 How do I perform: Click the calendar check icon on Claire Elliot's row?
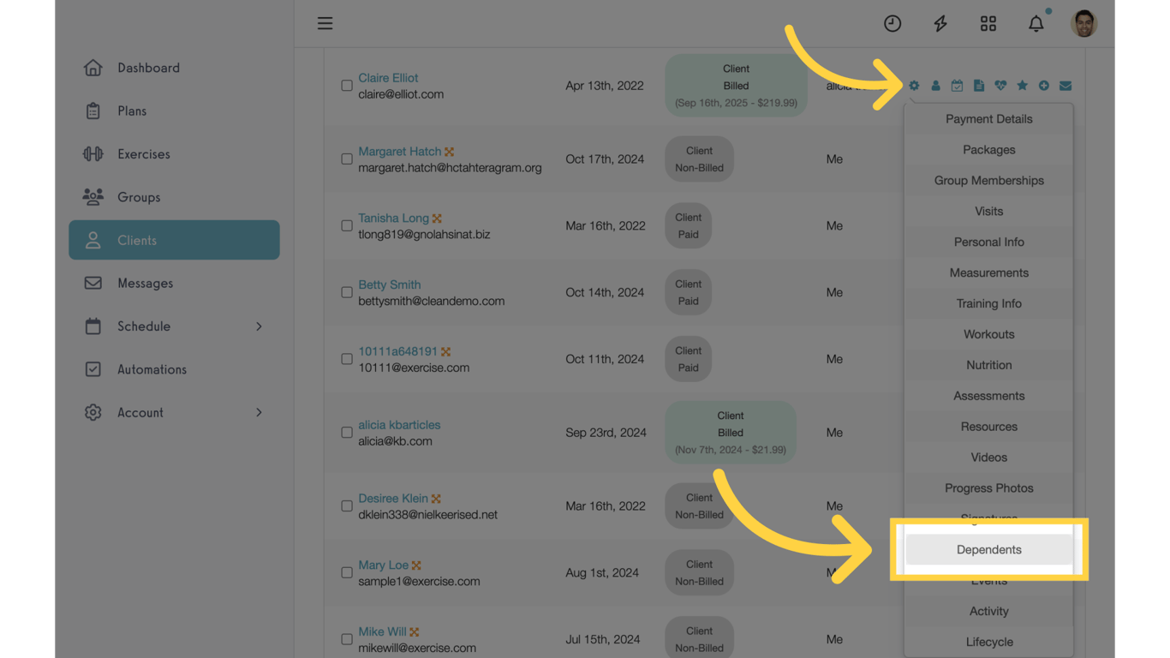(957, 86)
